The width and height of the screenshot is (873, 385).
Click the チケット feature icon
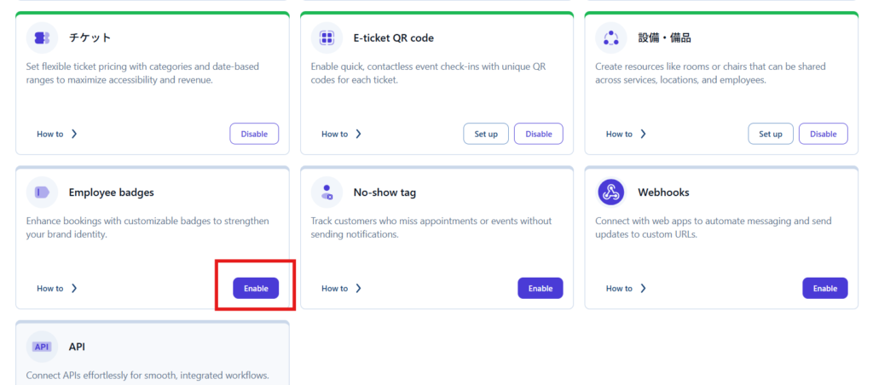pos(42,37)
